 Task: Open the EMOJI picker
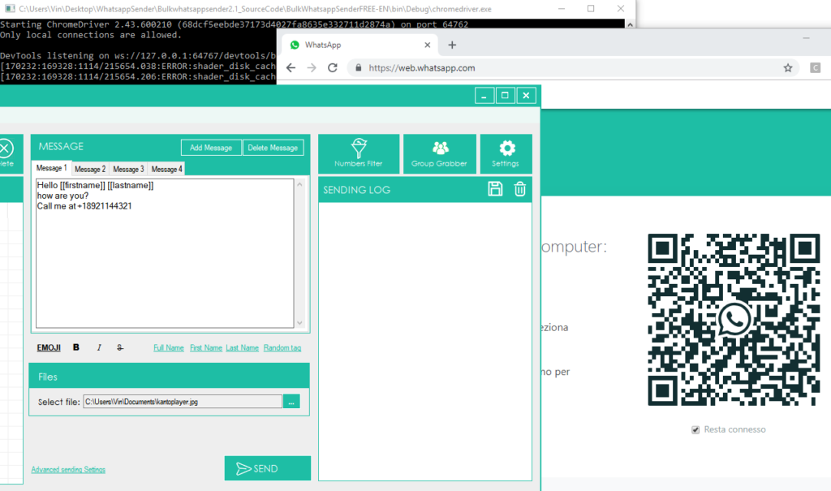pyautogui.click(x=49, y=347)
